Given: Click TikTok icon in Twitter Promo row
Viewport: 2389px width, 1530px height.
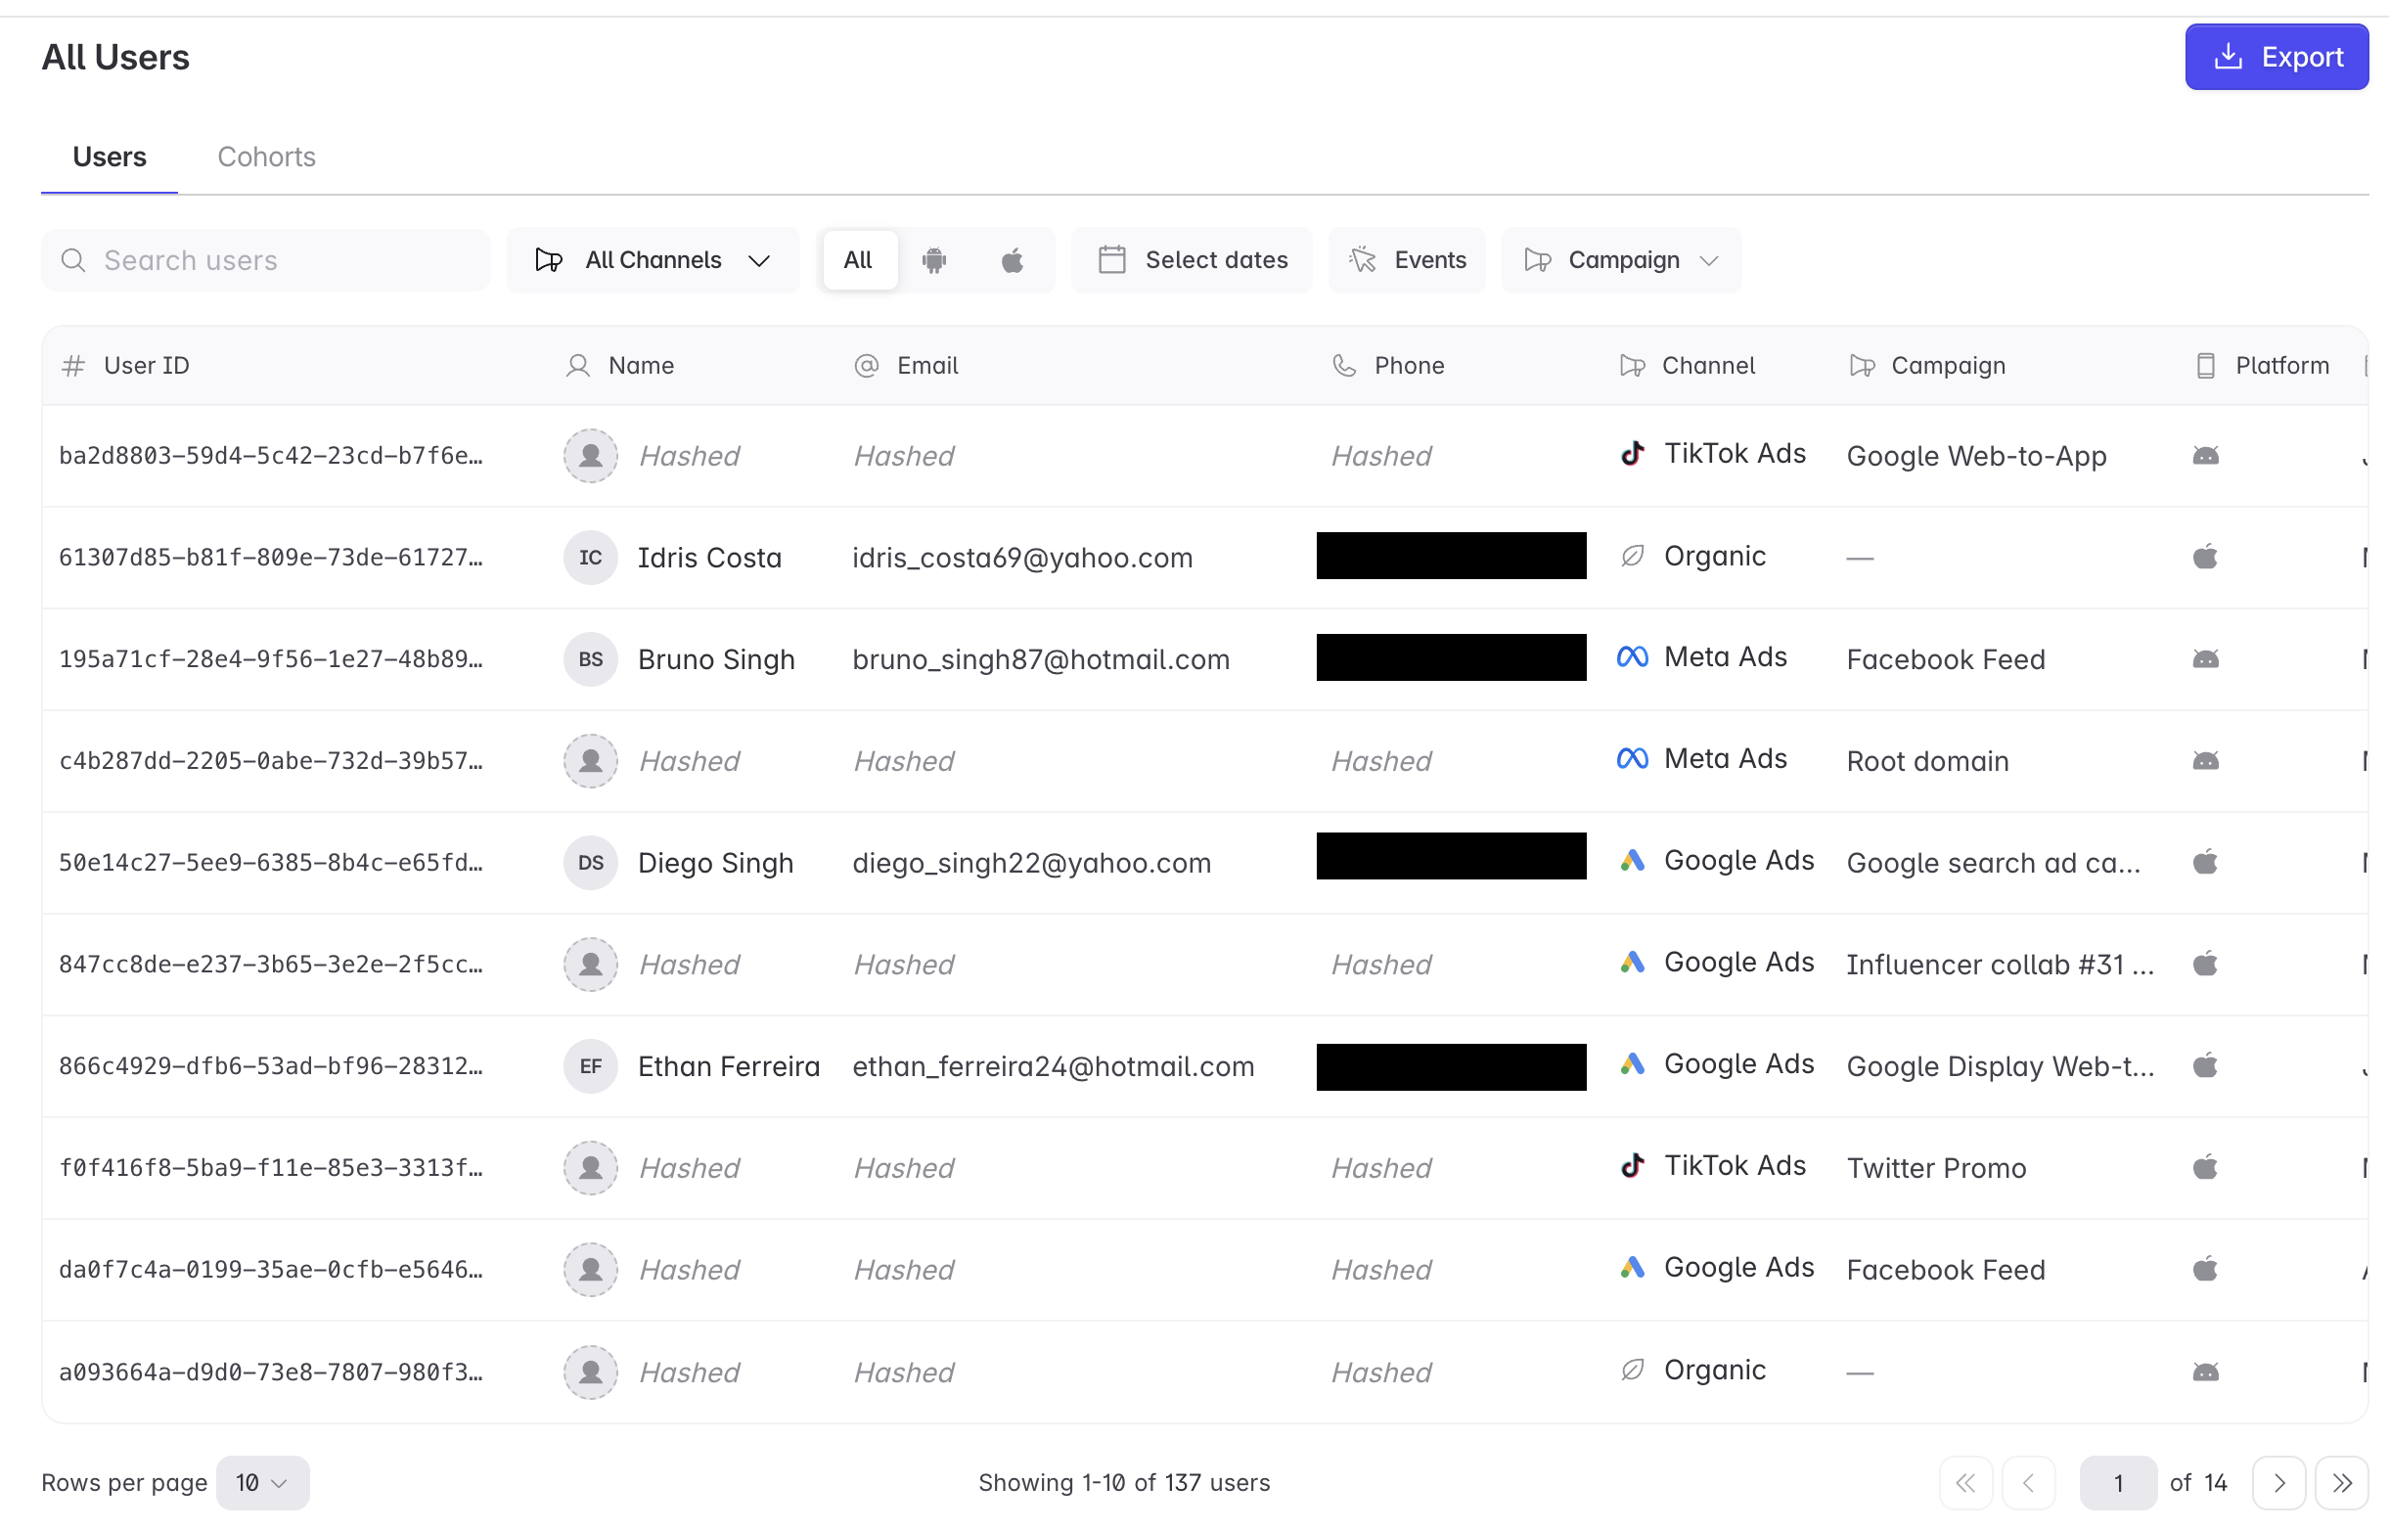Looking at the screenshot, I should 1632,1165.
